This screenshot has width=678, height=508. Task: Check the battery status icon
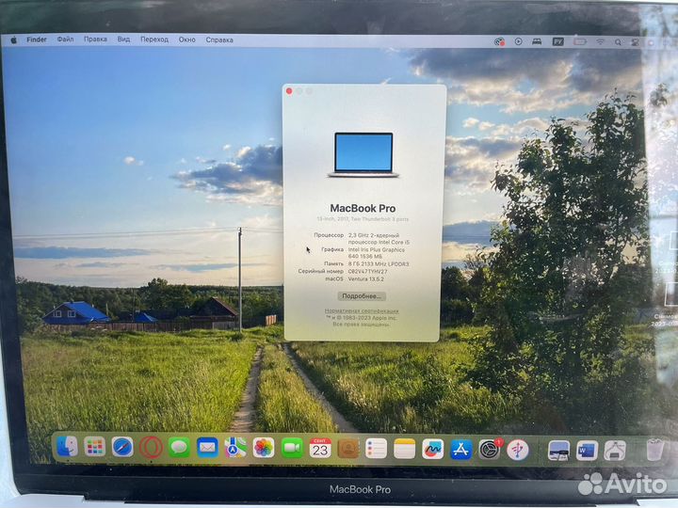pos(580,41)
